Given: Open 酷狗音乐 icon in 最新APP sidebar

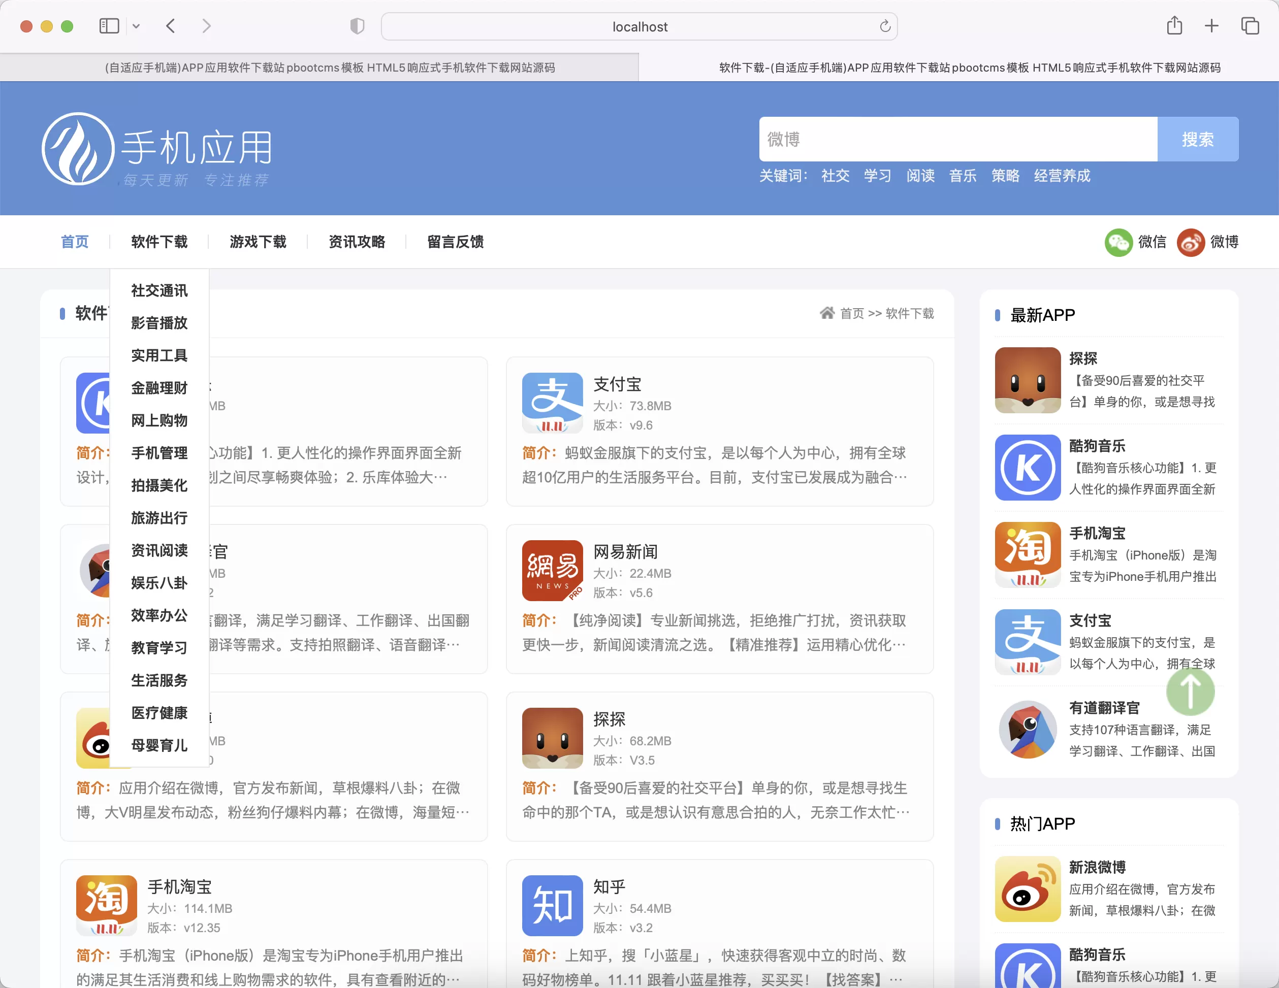Looking at the screenshot, I should (x=1028, y=467).
